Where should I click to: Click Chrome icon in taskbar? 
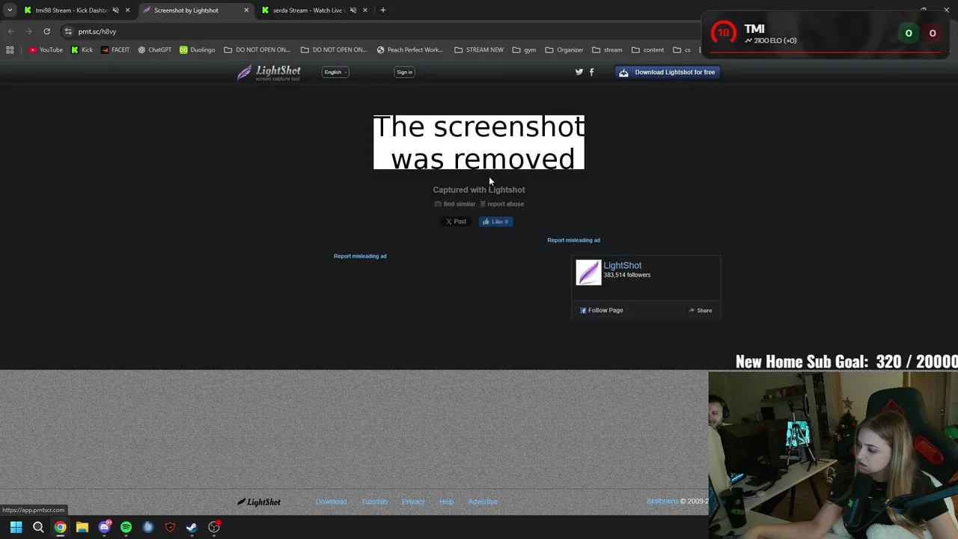click(x=60, y=527)
